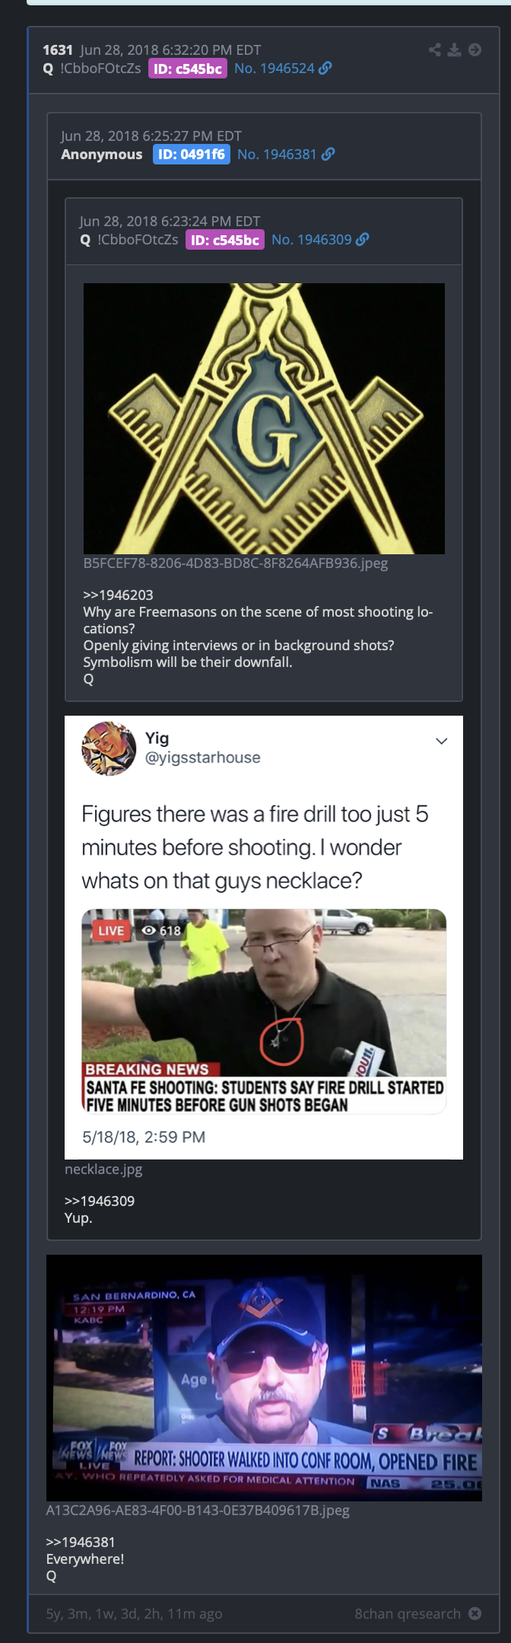Viewport: 511px width, 1643px height.
Task: Click the >>1946381 reference above Everywhere!
Action: 81,1542
